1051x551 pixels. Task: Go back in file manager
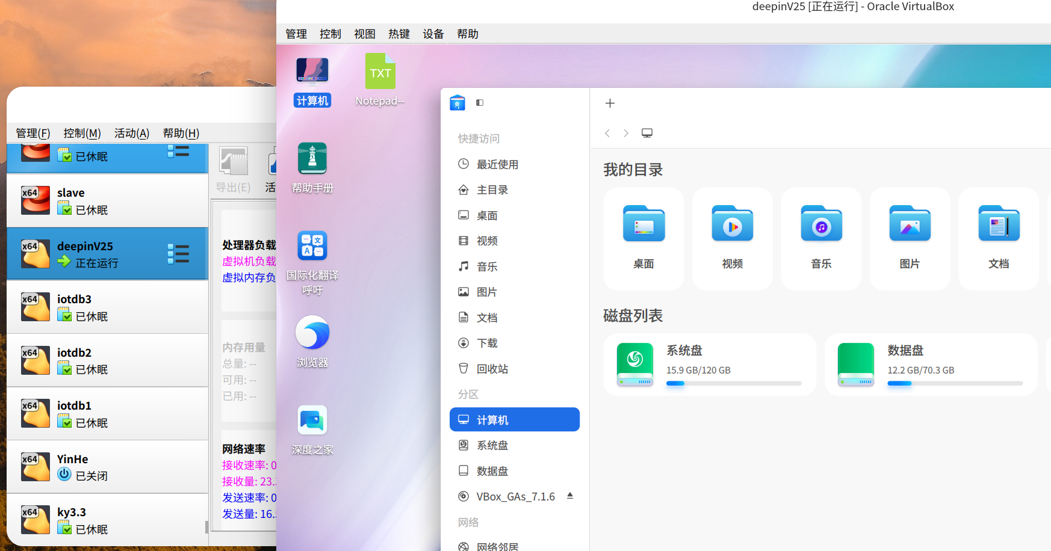(607, 133)
